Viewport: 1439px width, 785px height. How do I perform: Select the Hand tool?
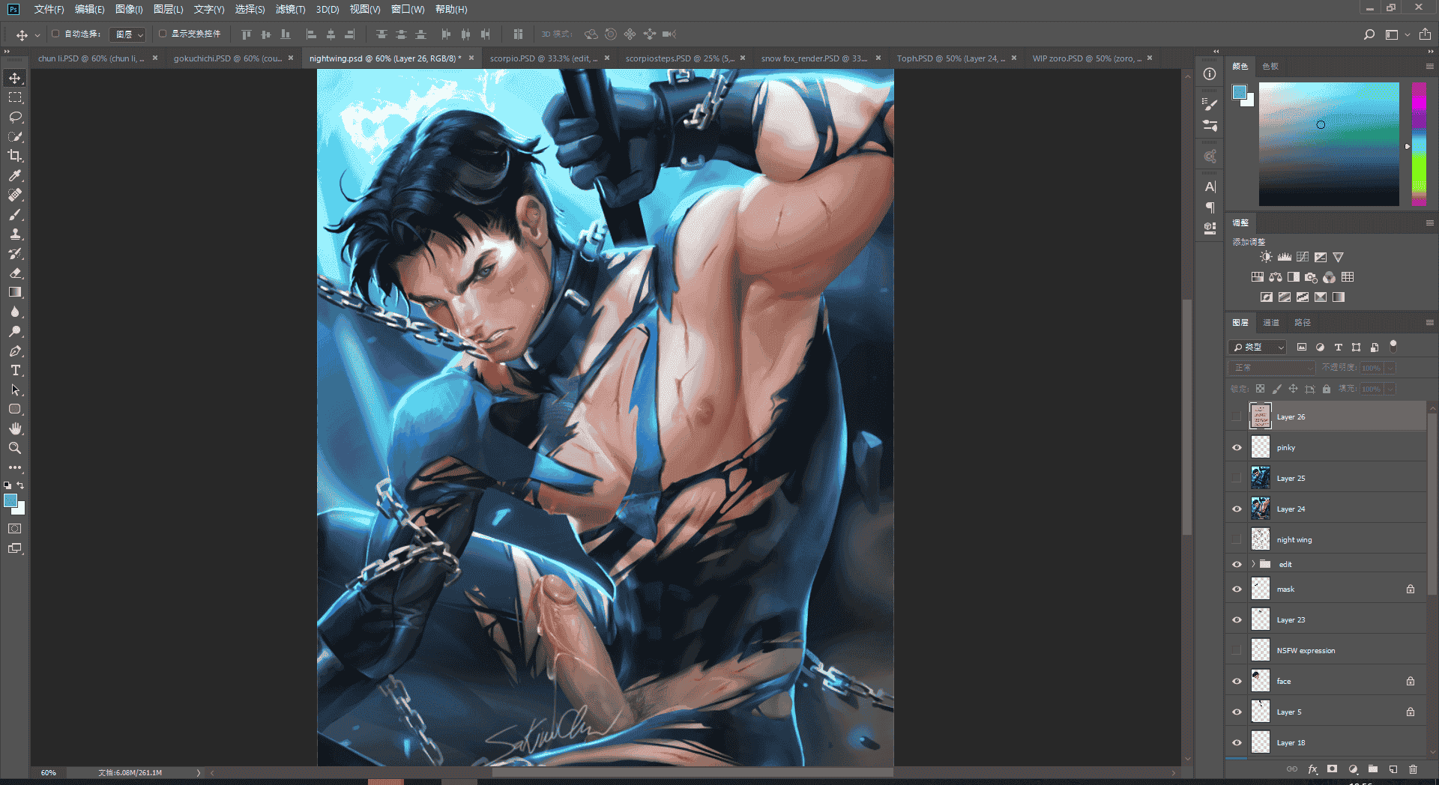[15, 428]
